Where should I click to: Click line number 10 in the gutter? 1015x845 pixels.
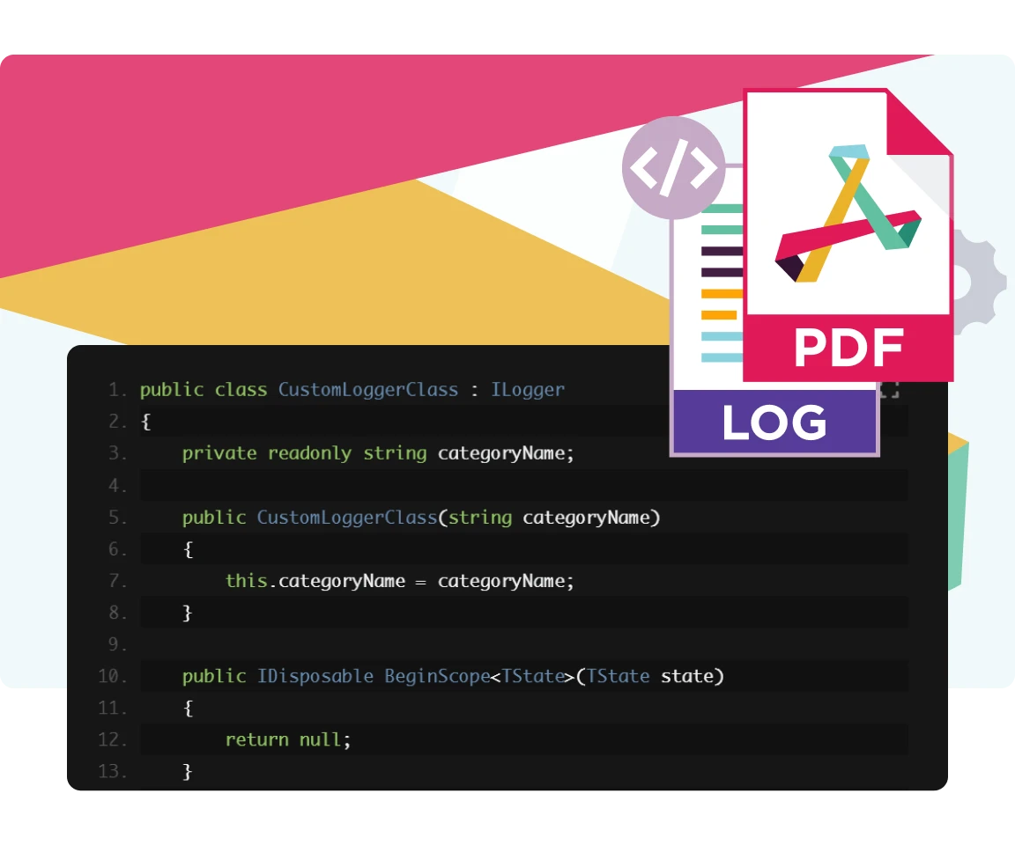112,676
